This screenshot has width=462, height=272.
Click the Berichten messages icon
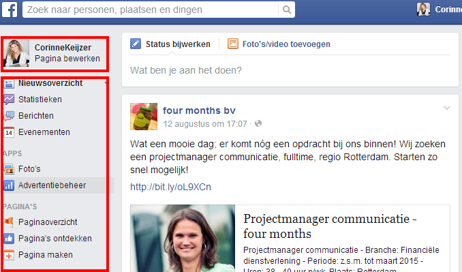[x=9, y=116]
